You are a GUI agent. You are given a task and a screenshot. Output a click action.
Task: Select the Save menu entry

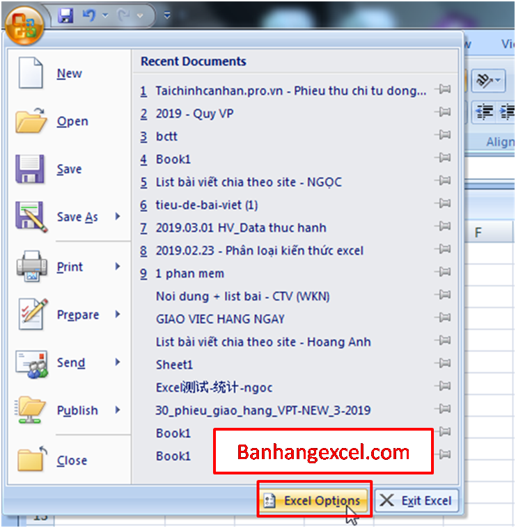[69, 169]
